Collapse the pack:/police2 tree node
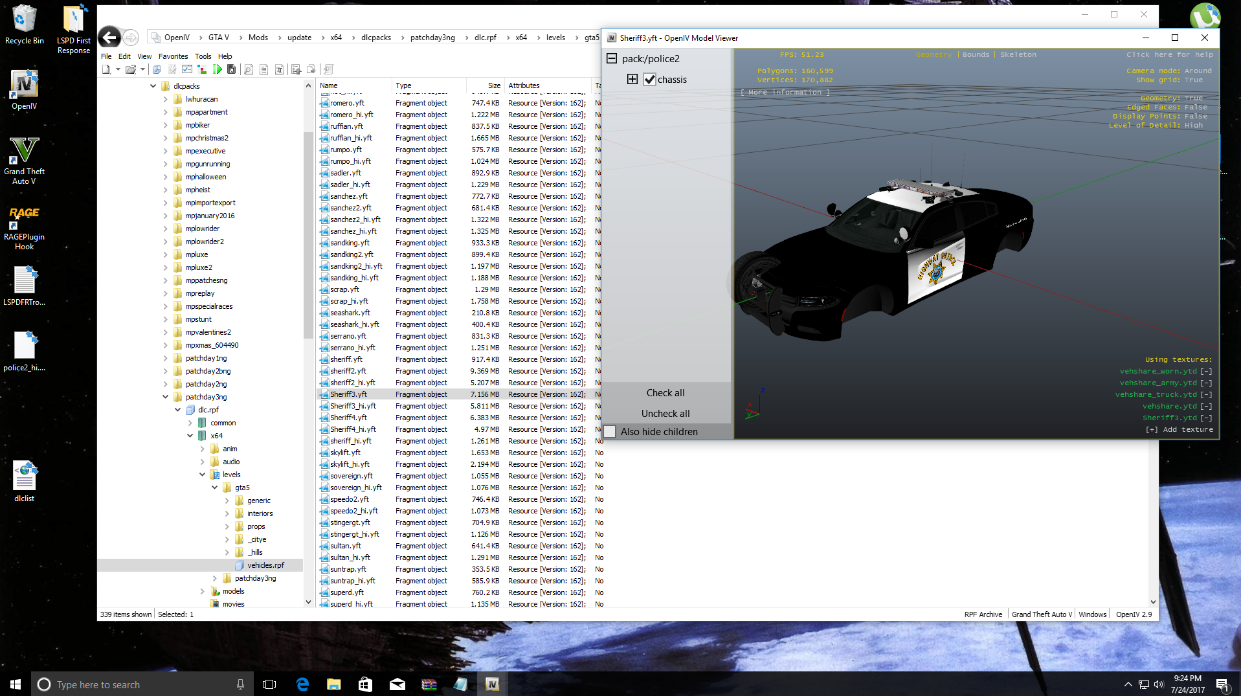 [612, 59]
